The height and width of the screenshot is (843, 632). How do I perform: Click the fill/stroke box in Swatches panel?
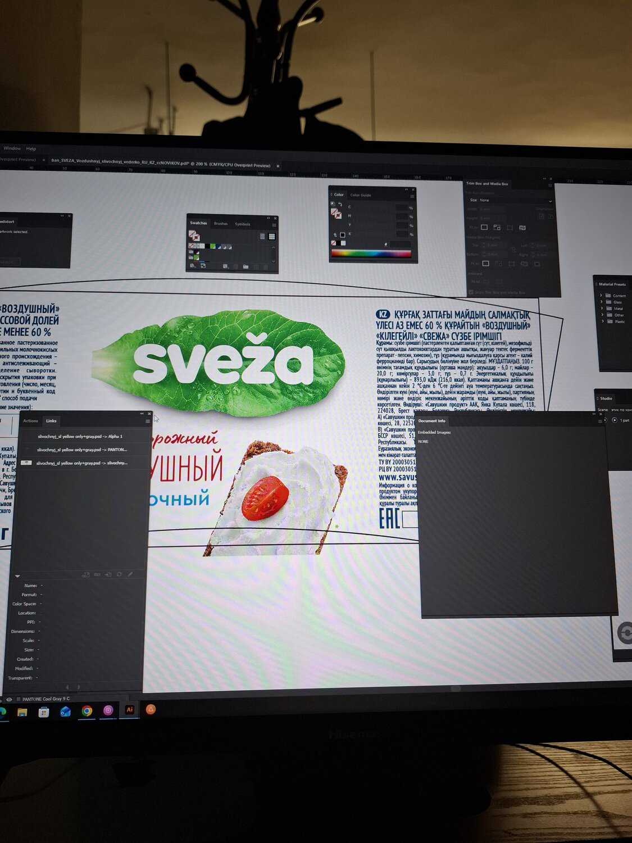[194, 236]
